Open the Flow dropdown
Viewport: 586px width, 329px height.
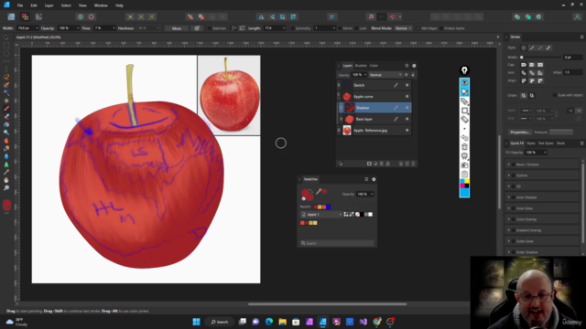pyautogui.click(x=114, y=28)
